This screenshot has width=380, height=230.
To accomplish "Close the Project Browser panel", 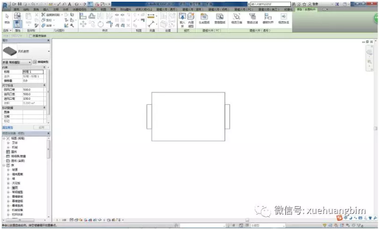I will [x=48, y=133].
